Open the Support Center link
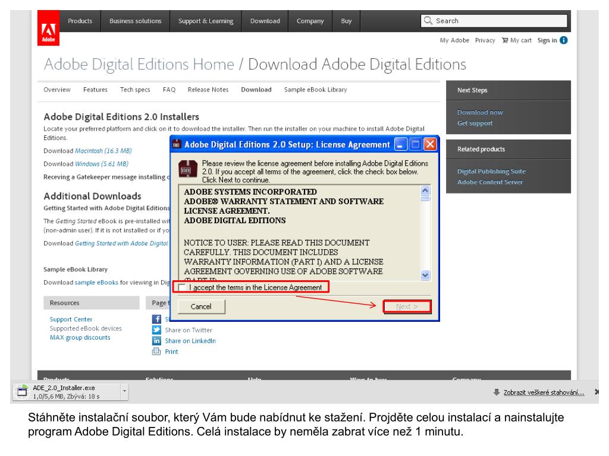Viewport: 609px width, 456px height. (71, 319)
